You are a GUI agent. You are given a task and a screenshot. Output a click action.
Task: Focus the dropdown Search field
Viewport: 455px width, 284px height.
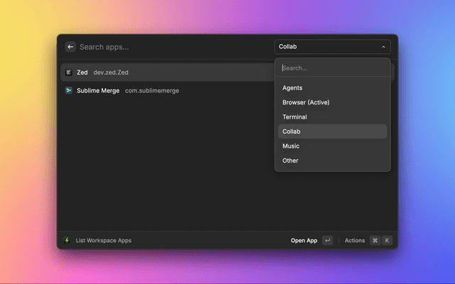coord(332,68)
